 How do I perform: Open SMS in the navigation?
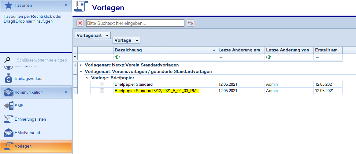click(x=36, y=106)
